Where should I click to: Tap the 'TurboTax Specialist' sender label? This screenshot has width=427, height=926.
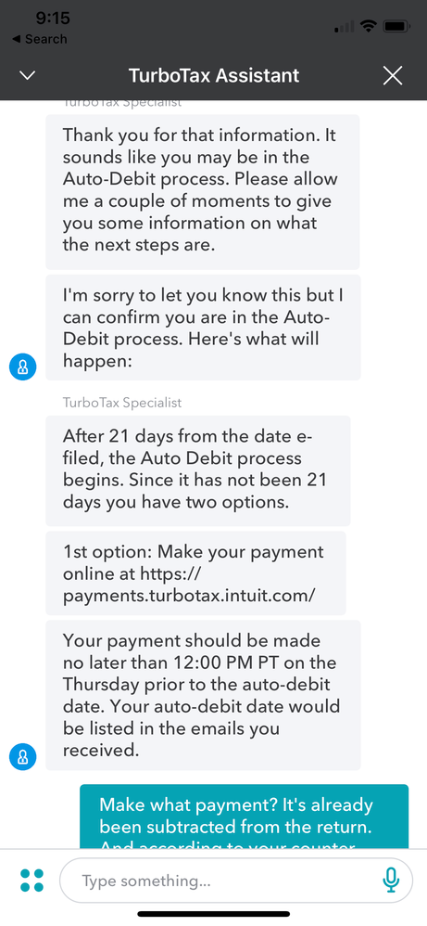pyautogui.click(x=122, y=403)
